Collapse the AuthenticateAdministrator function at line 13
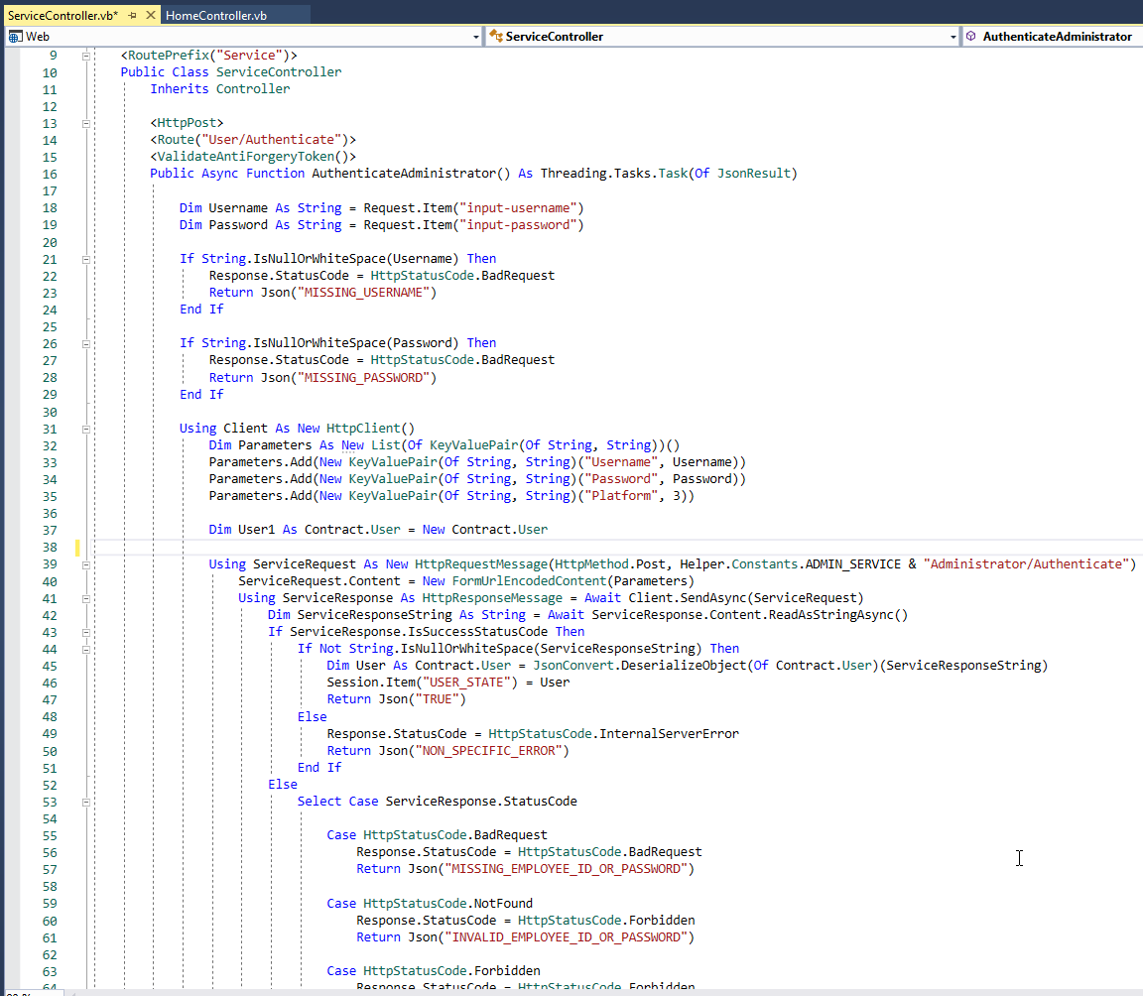The height and width of the screenshot is (996, 1143). coord(86,123)
